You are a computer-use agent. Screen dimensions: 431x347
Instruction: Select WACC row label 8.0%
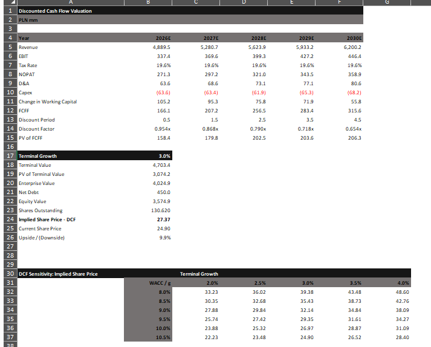click(x=164, y=292)
